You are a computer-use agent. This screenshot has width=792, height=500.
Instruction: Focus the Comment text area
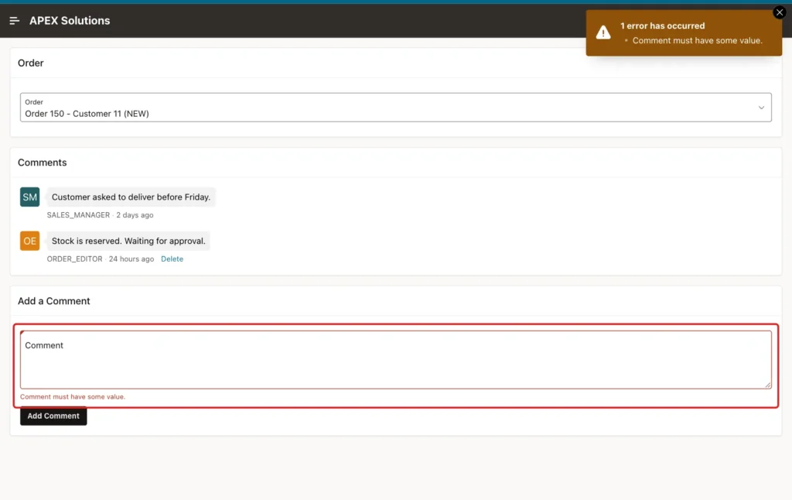tap(395, 360)
